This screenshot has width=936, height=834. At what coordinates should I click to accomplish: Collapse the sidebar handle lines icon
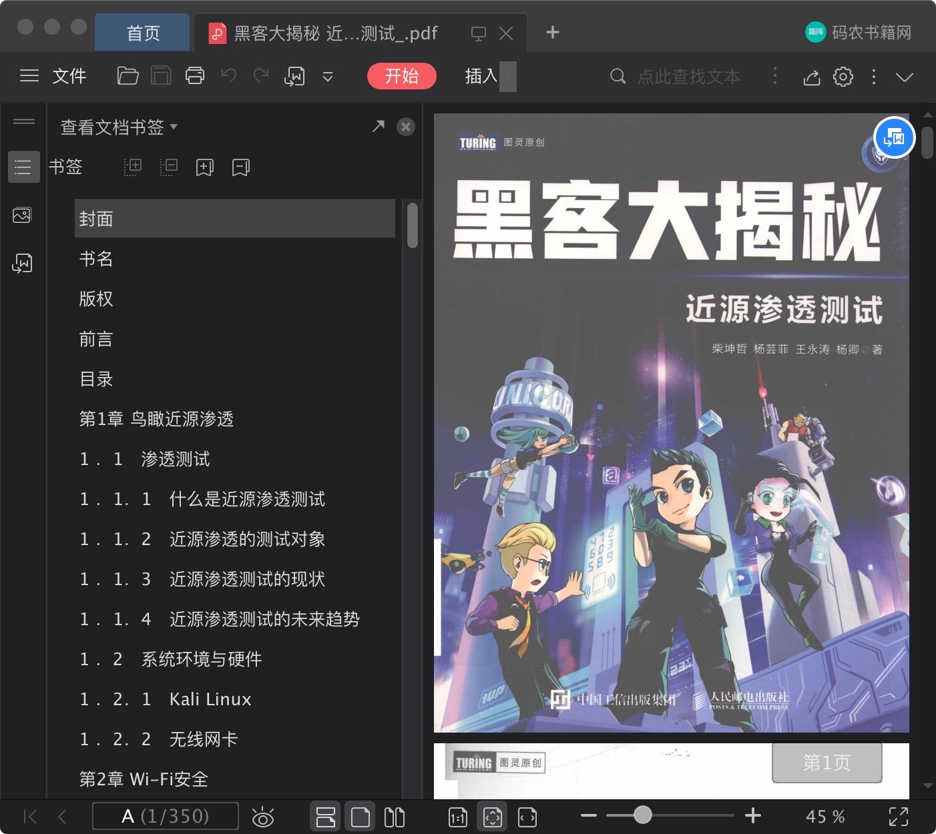point(24,121)
